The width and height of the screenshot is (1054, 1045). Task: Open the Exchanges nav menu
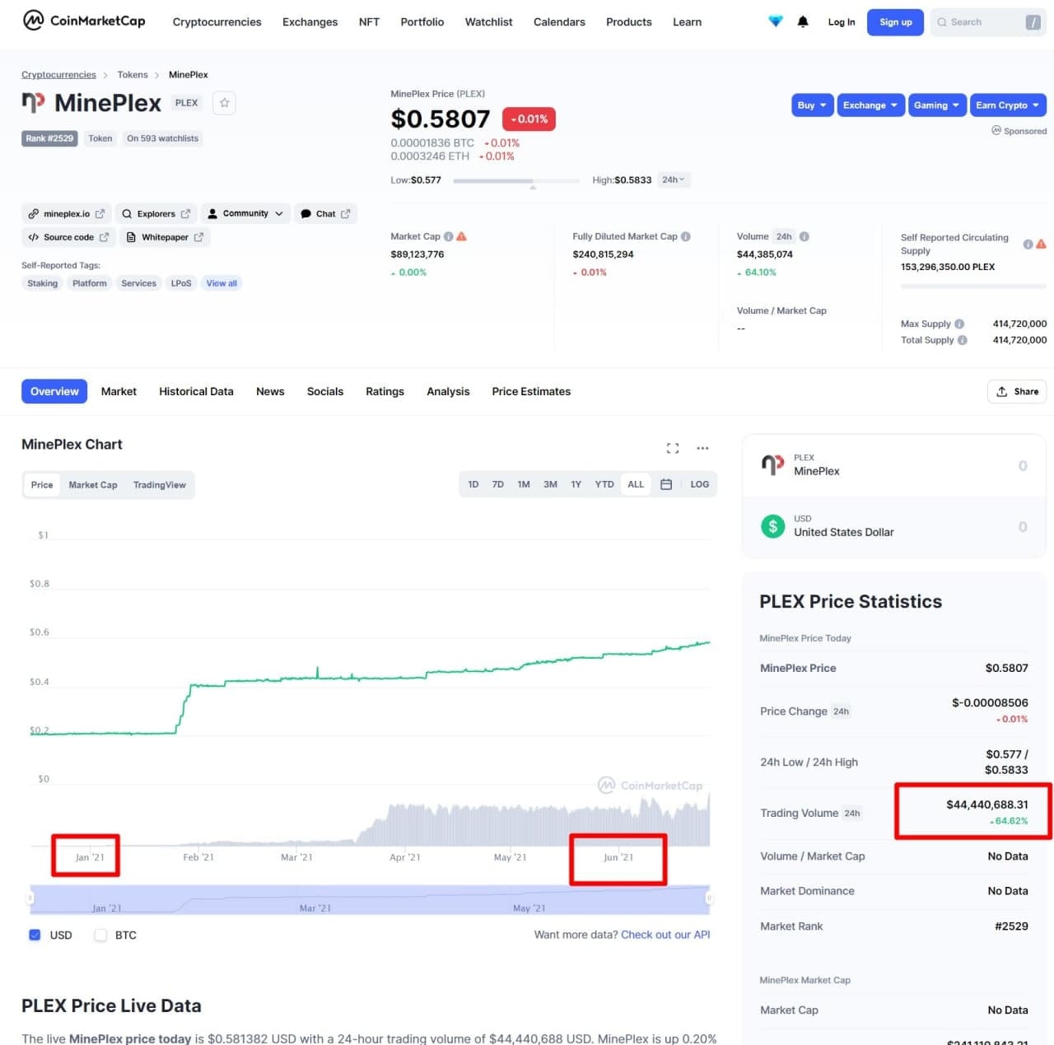pos(310,22)
